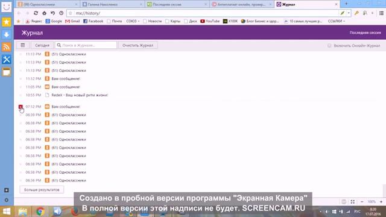Expand the СОЮЗ bookmarks folder
The image size is (386, 217).
tap(133, 22)
